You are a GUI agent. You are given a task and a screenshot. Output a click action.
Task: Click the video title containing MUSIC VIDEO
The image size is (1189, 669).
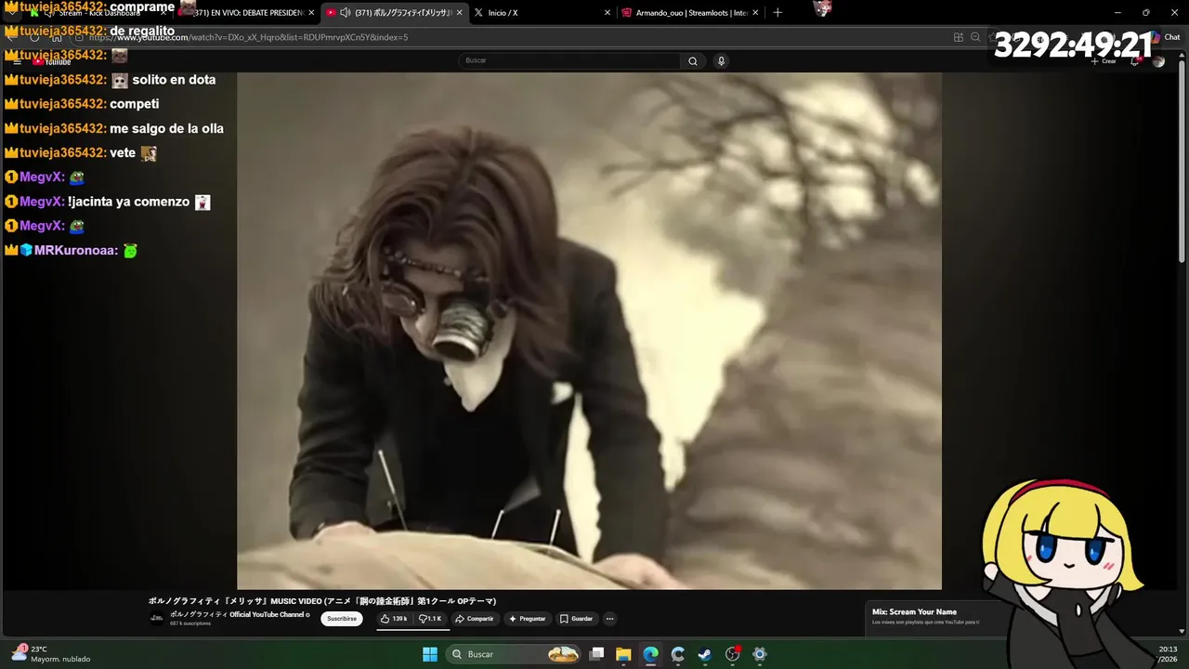tap(322, 601)
